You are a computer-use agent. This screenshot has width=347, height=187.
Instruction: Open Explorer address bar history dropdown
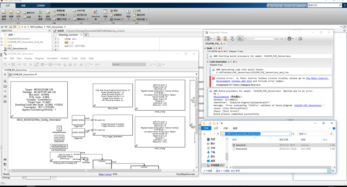pyautogui.click(x=289, y=134)
